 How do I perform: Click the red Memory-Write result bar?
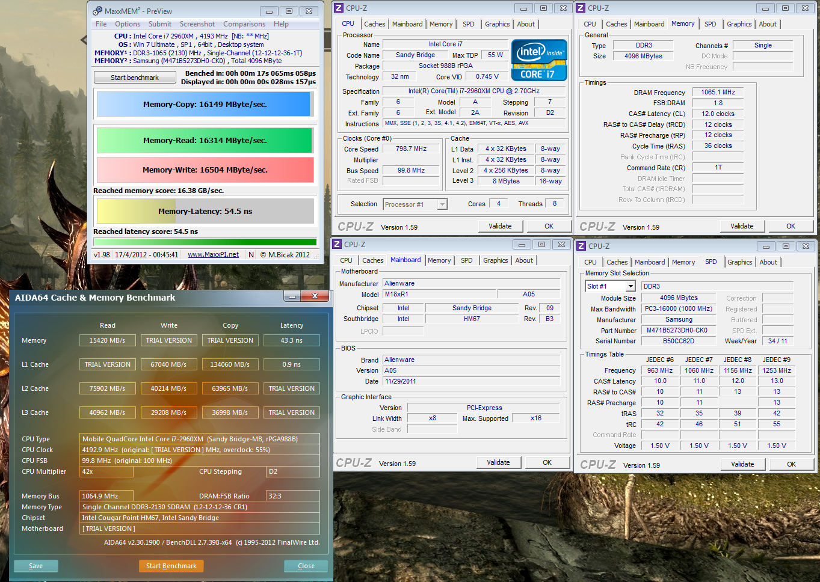coord(205,170)
